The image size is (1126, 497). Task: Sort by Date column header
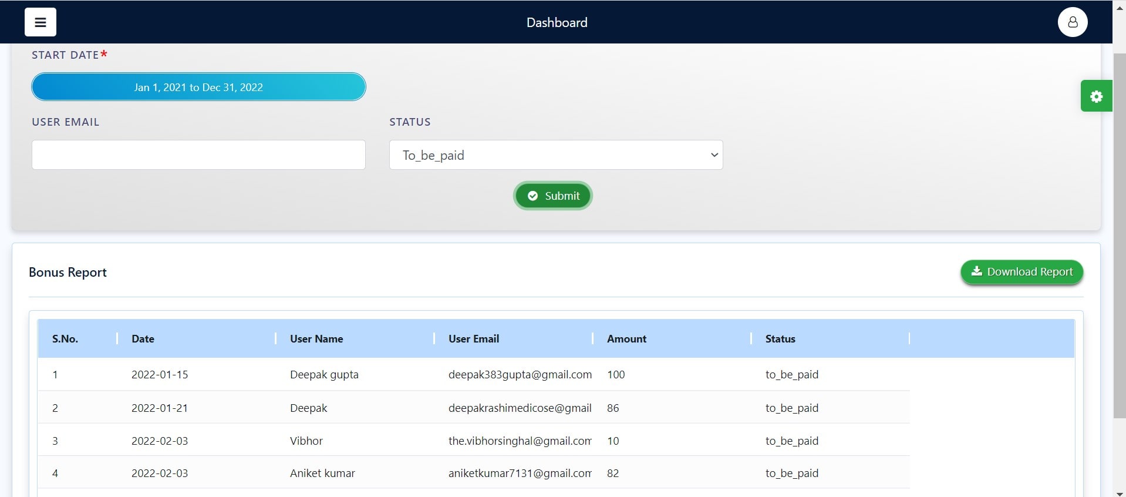tap(143, 339)
